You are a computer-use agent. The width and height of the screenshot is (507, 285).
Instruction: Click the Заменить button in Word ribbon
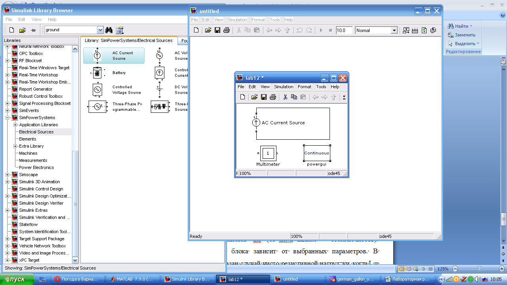point(462,35)
